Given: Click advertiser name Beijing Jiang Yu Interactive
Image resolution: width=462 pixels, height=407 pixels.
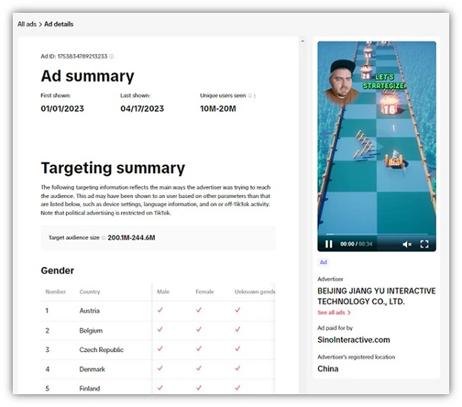Looking at the screenshot, I should [376, 296].
